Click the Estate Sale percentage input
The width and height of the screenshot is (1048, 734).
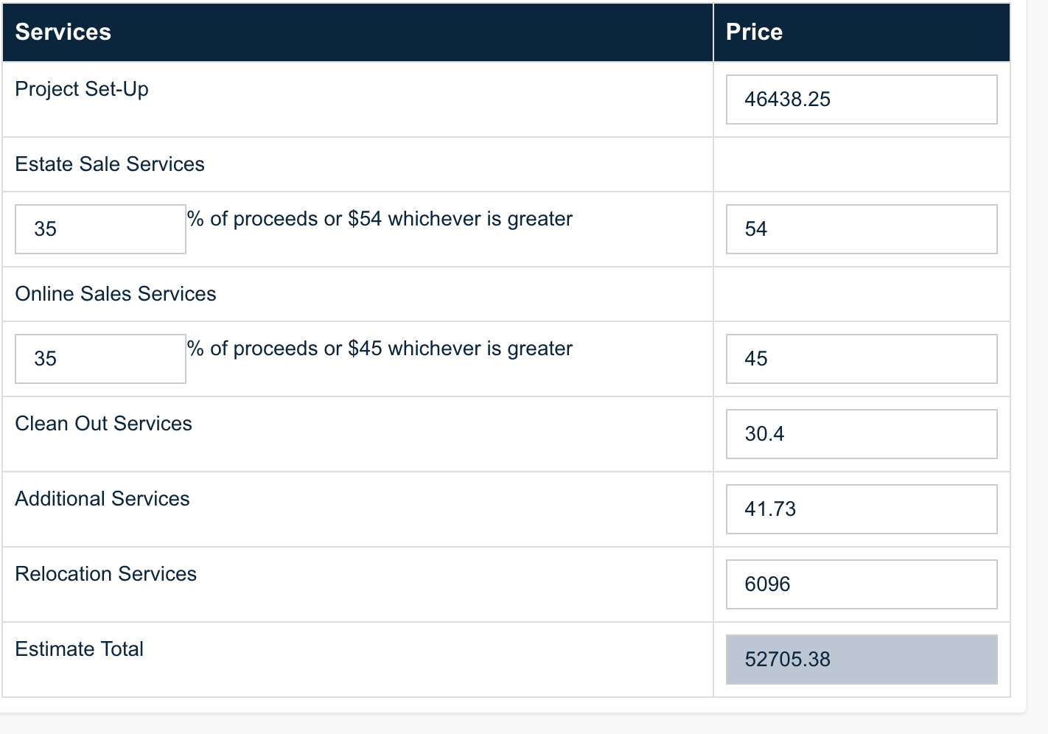pos(100,229)
